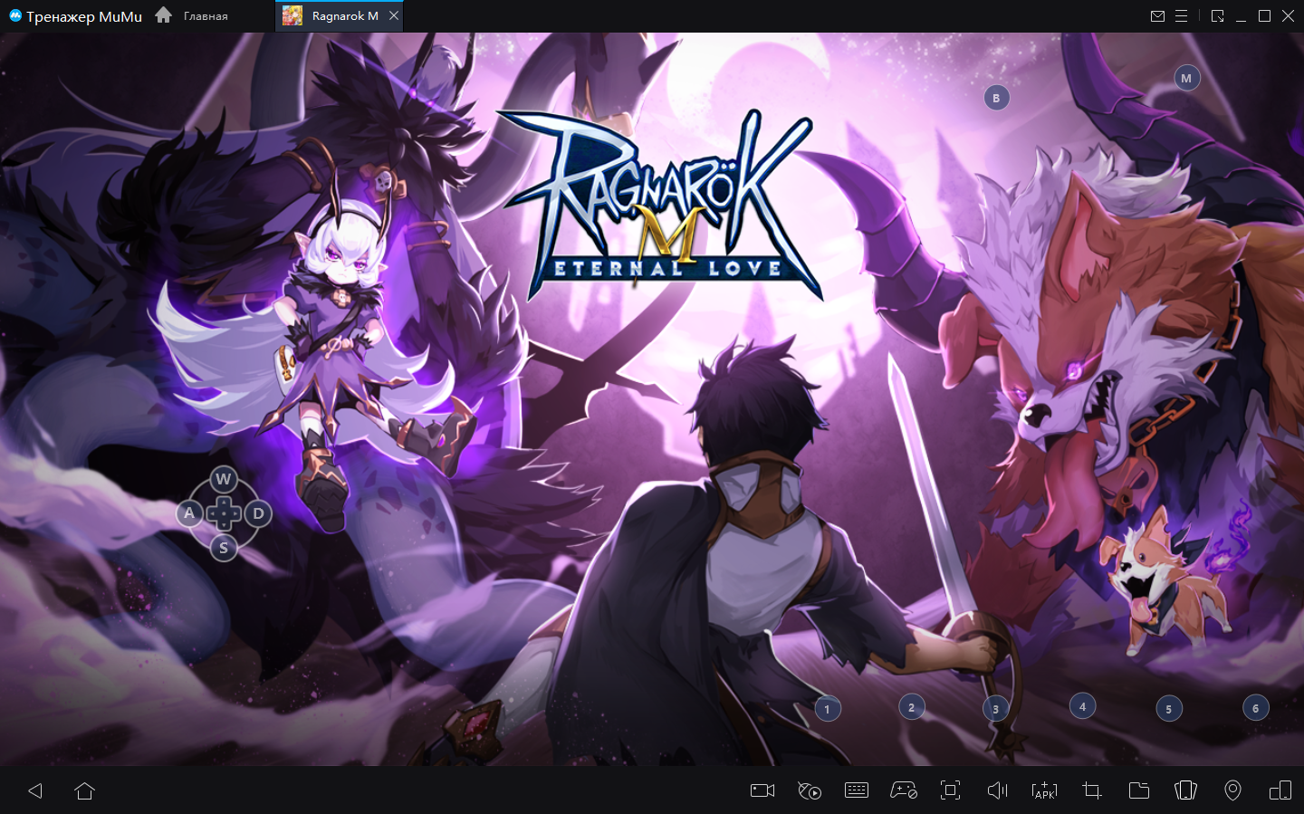Open the volume control icon
The height and width of the screenshot is (814, 1304).
(997, 790)
